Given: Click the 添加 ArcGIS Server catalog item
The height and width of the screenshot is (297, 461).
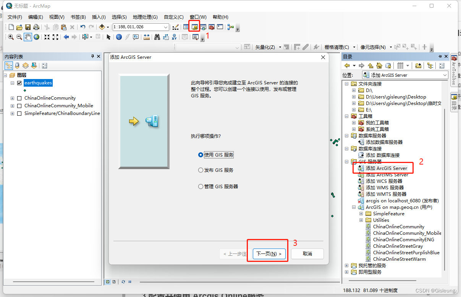Looking at the screenshot, I should point(386,168).
